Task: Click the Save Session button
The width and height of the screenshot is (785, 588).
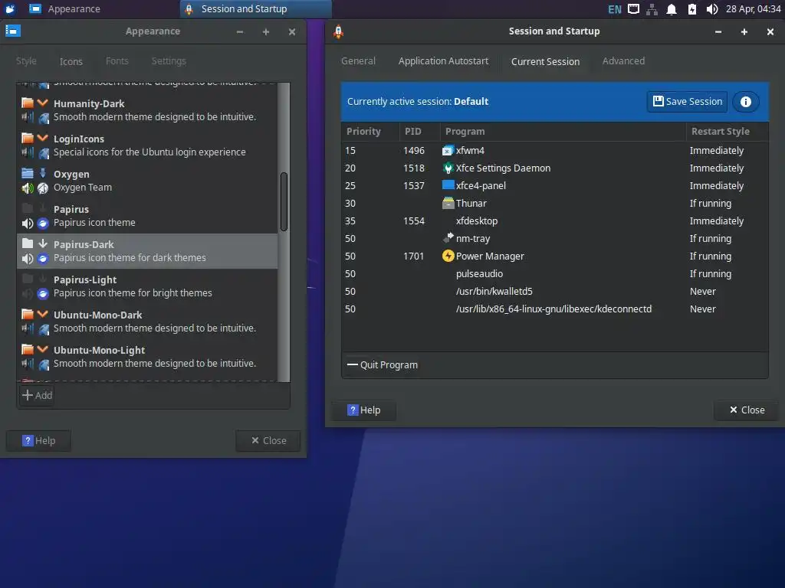Action: tap(688, 102)
